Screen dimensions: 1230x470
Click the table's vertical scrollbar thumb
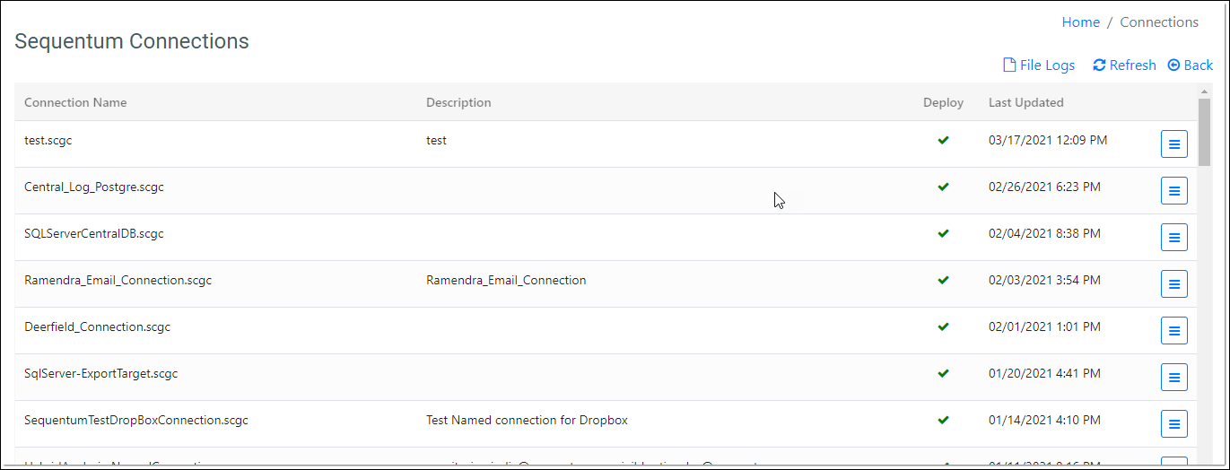coord(1204,133)
